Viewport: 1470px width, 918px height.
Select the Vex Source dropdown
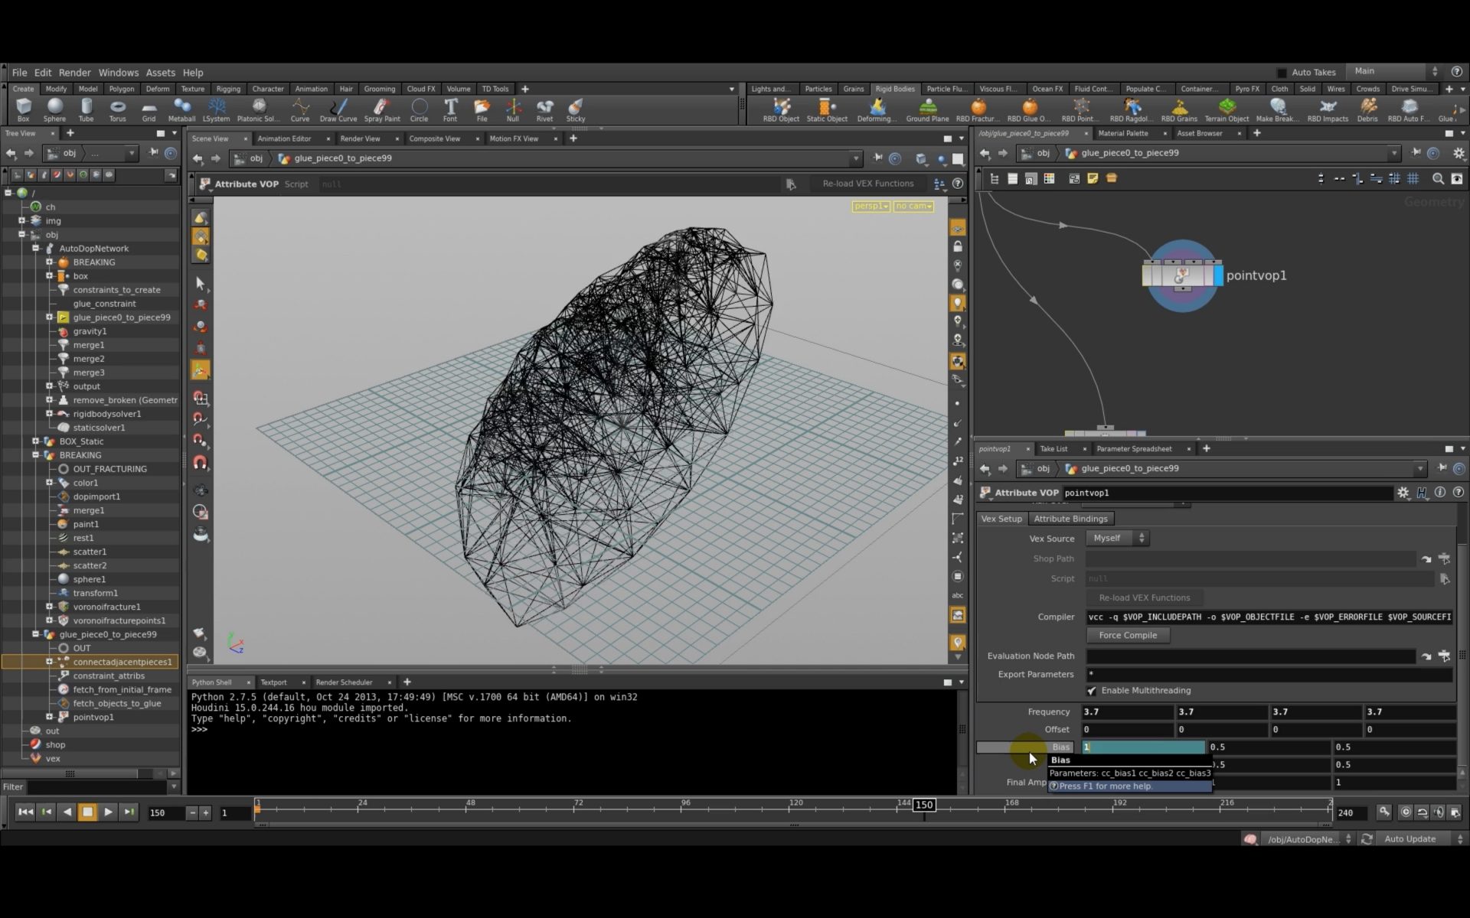(x=1115, y=537)
